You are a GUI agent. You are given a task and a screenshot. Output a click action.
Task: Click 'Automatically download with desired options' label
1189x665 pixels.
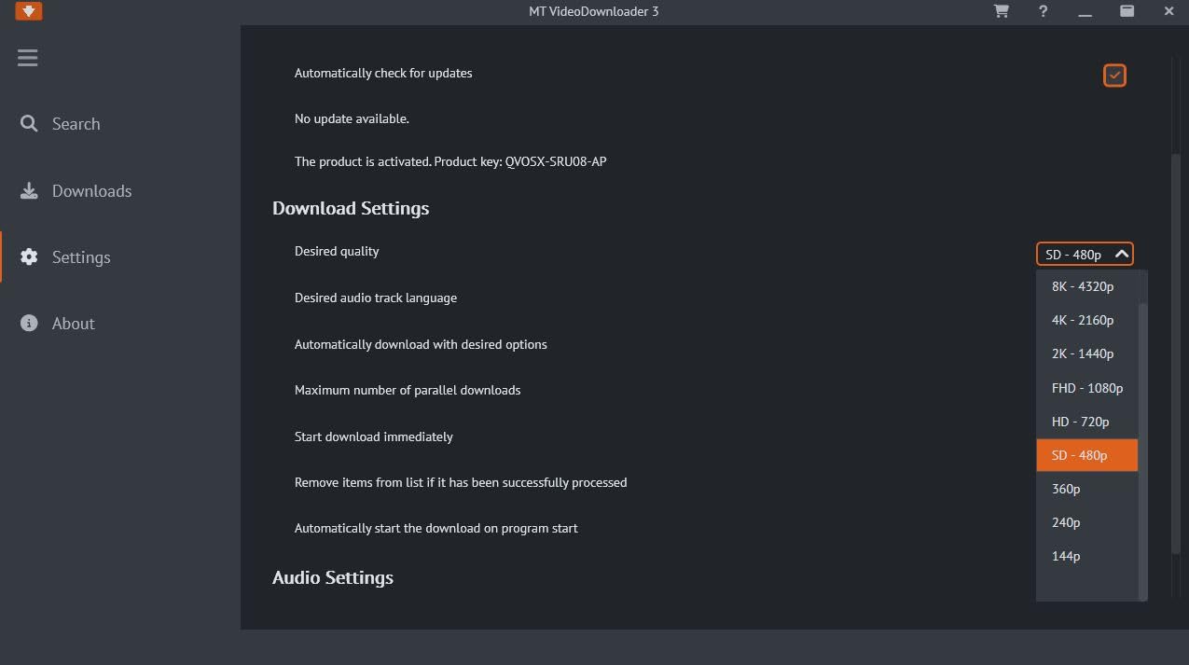(421, 344)
